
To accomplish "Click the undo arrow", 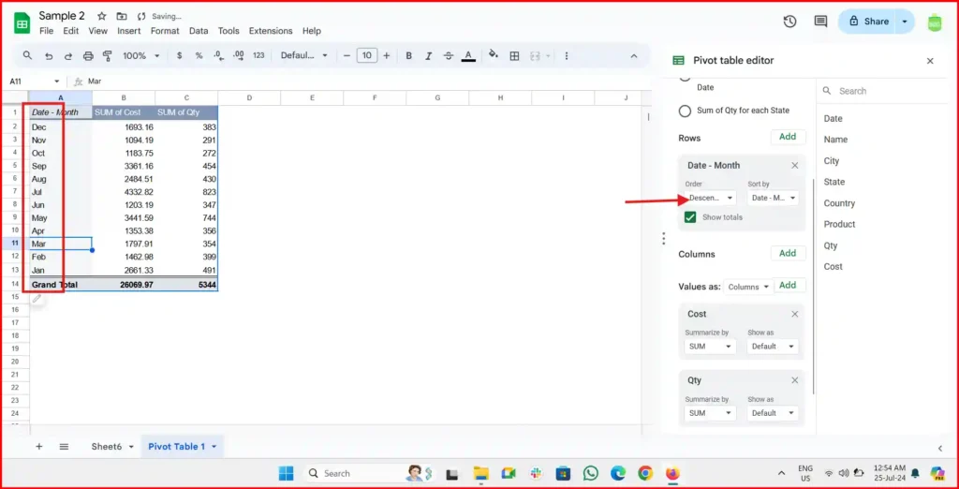I will [49, 55].
